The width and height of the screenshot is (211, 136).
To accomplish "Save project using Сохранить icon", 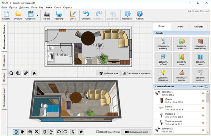I will click(31, 15).
